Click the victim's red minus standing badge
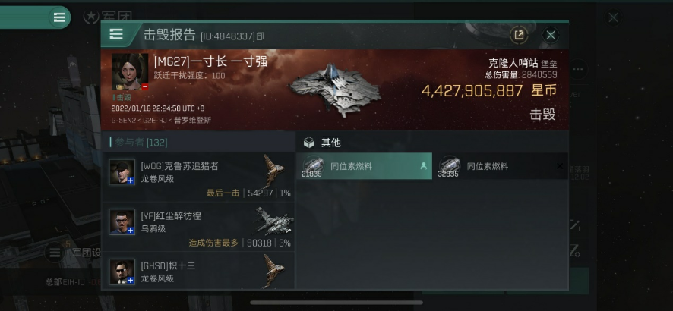Viewport: 673px width, 311px height. pyautogui.click(x=145, y=87)
